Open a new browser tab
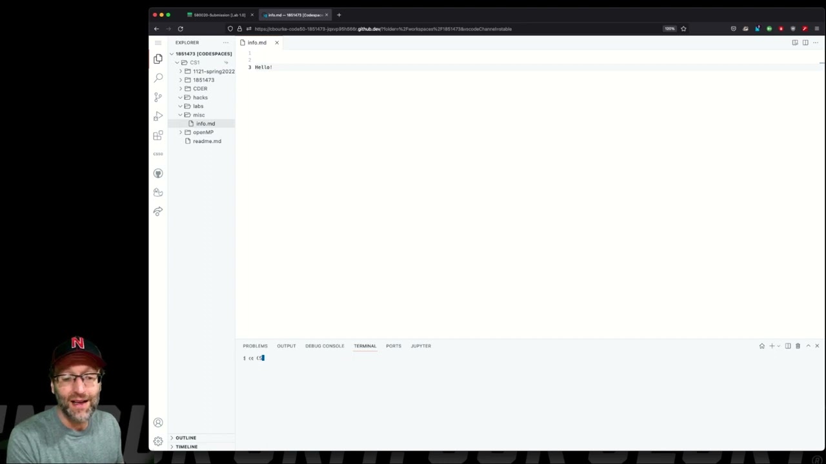Screen dimensions: 826x464 pos(339,15)
